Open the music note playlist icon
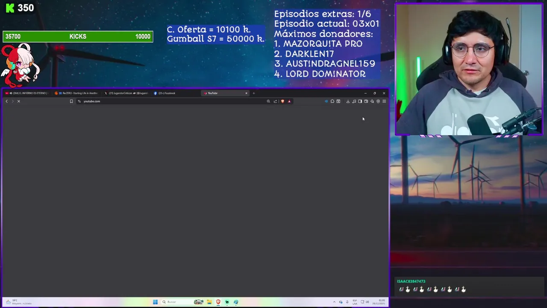 point(354,101)
